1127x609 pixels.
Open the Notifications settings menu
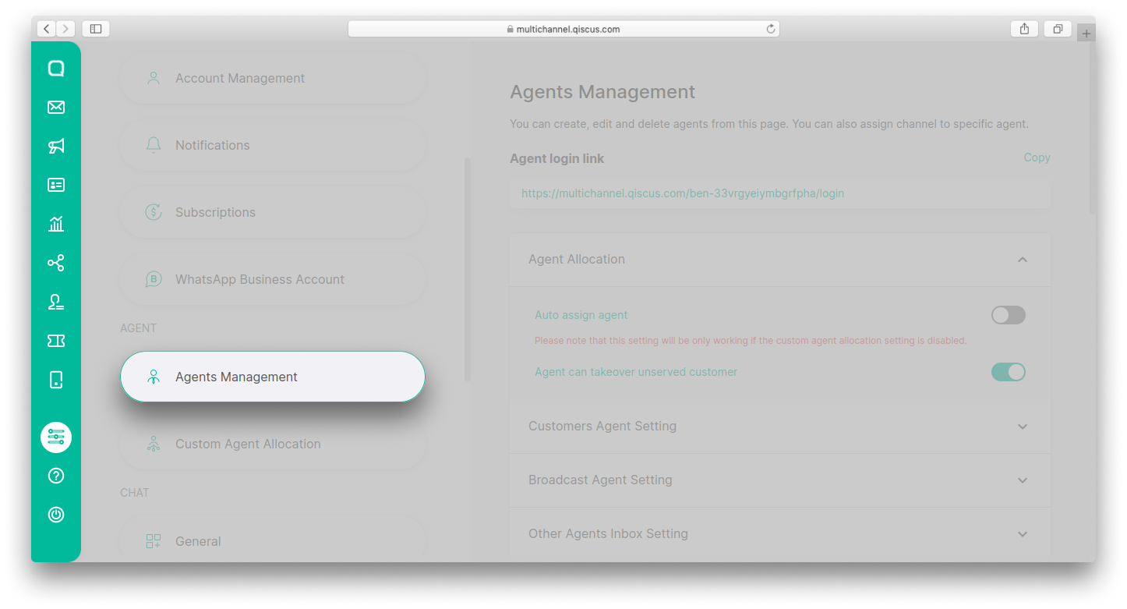point(273,145)
